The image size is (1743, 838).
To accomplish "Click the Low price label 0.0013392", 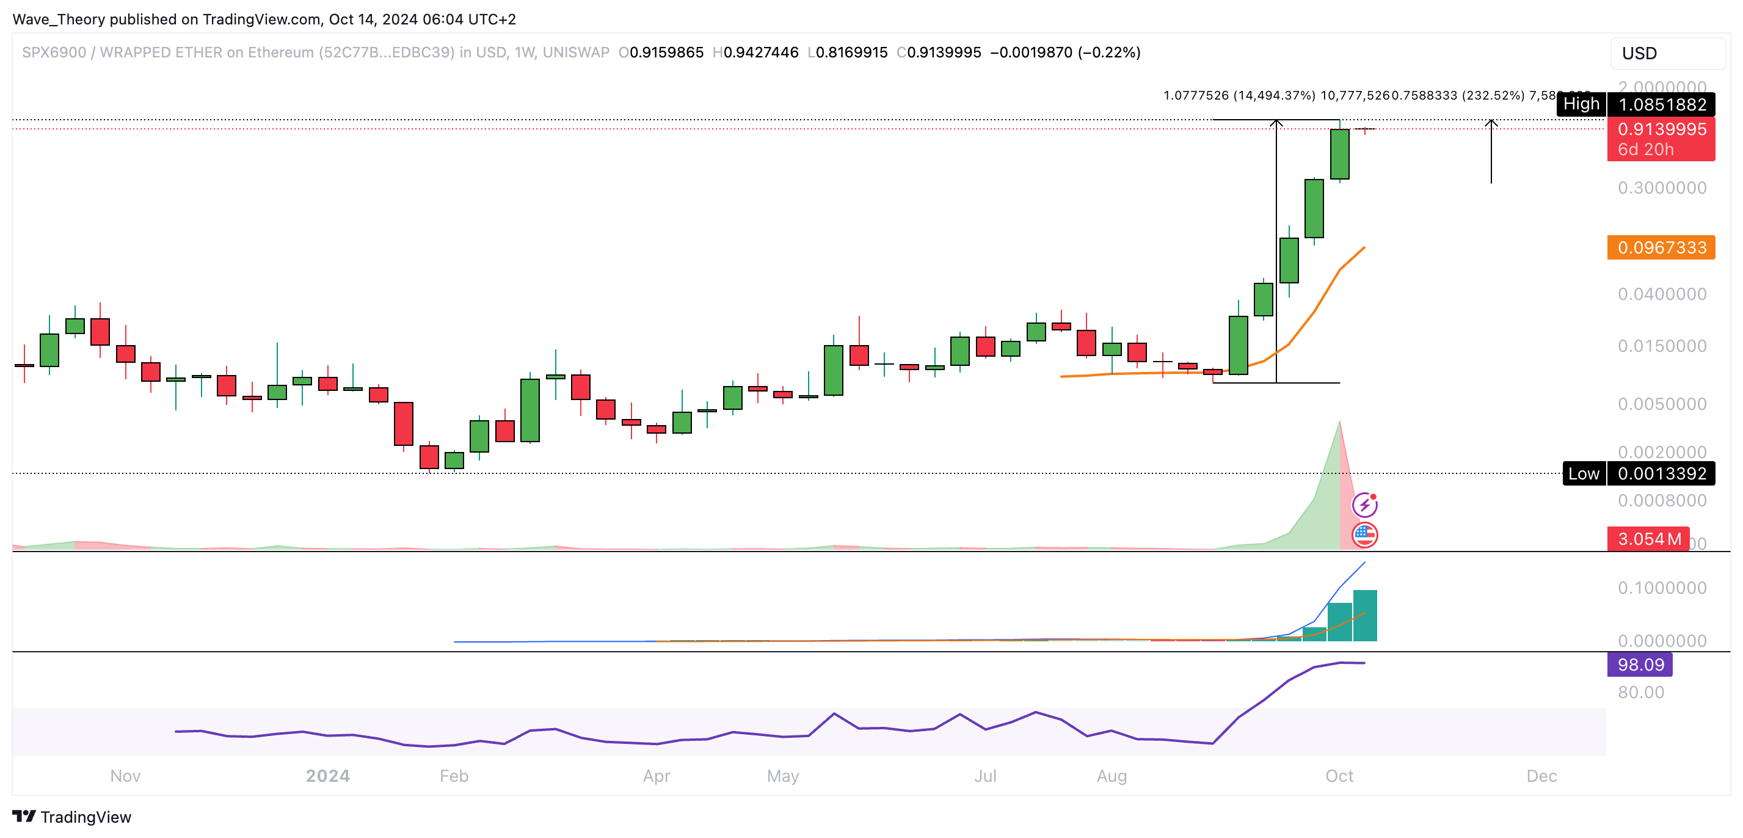I will coord(1661,473).
